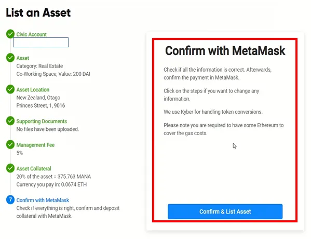Select the Asset Collateral step
This screenshot has height=239, width=311.
coord(34,168)
